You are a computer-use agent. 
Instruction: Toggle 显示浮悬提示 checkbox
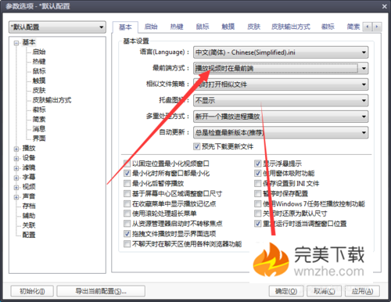(x=257, y=164)
